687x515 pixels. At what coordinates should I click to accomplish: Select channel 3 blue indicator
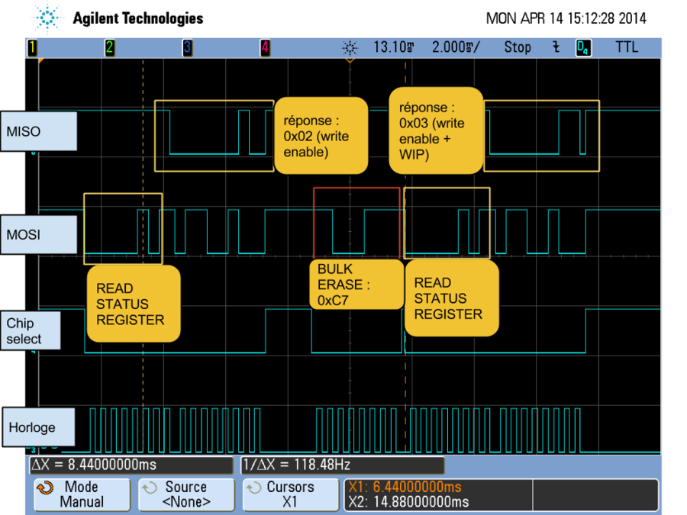coord(187,48)
